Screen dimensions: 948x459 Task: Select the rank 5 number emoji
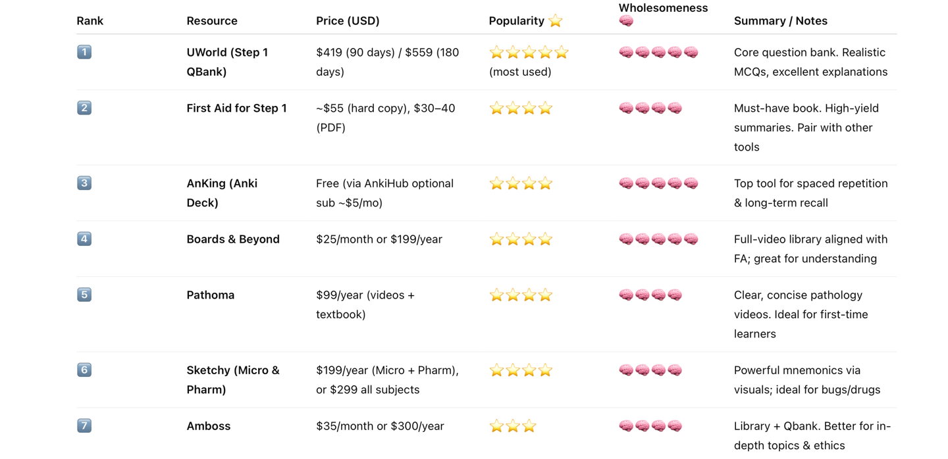pyautogui.click(x=84, y=295)
